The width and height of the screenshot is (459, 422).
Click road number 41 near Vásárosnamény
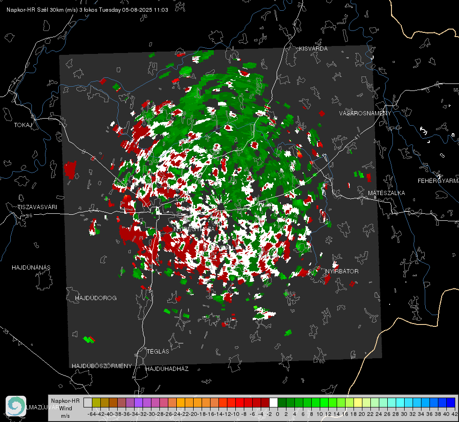pos(357,137)
